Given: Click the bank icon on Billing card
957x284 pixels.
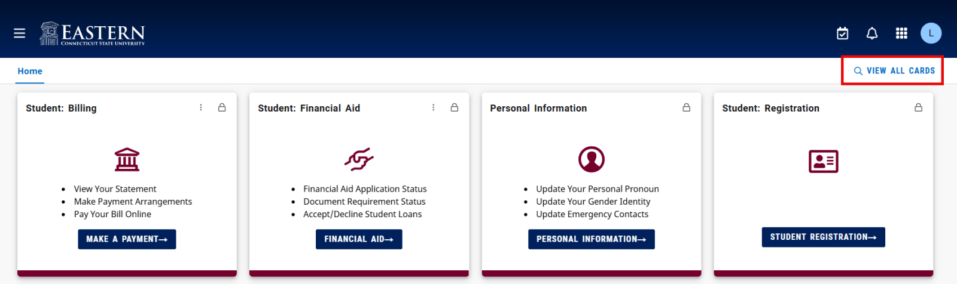Looking at the screenshot, I should point(127,160).
